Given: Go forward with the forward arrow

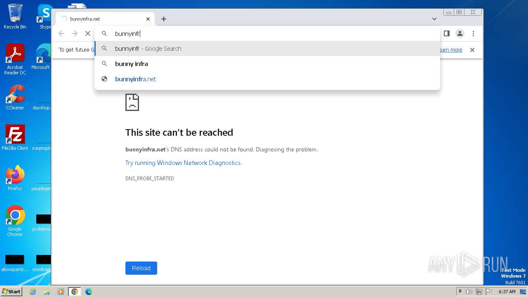Looking at the screenshot, I should pyautogui.click(x=75, y=33).
